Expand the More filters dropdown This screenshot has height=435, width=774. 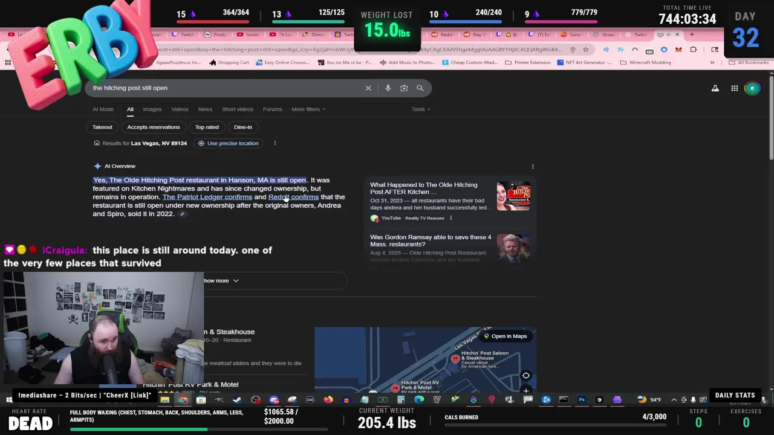(308, 109)
